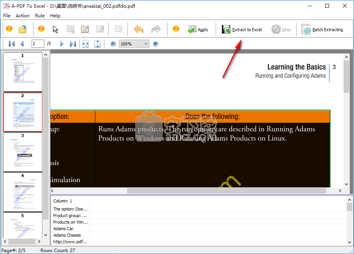Click the add table area tool
354x254 pixels.
coord(70,29)
